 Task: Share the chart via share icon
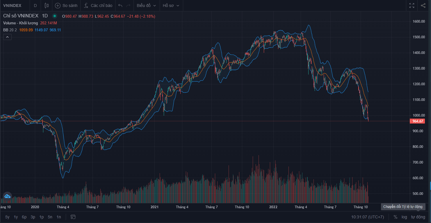click(423, 6)
